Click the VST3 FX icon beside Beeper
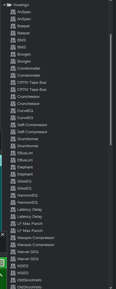116x289 pixels. 13,26
